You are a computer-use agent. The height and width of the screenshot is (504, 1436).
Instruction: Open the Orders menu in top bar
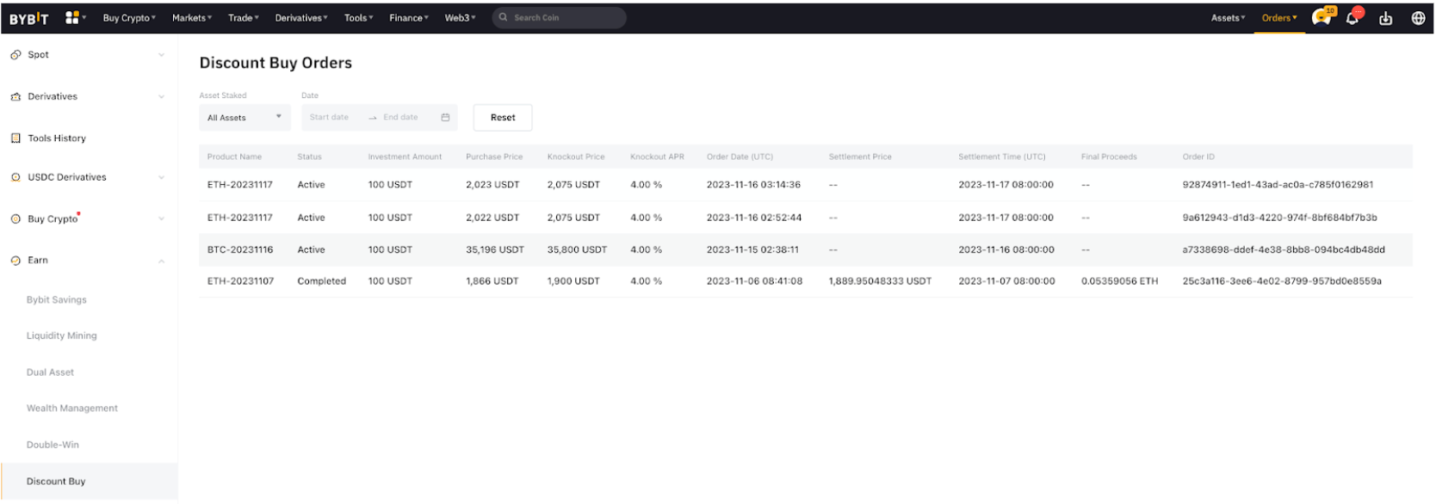click(x=1278, y=18)
